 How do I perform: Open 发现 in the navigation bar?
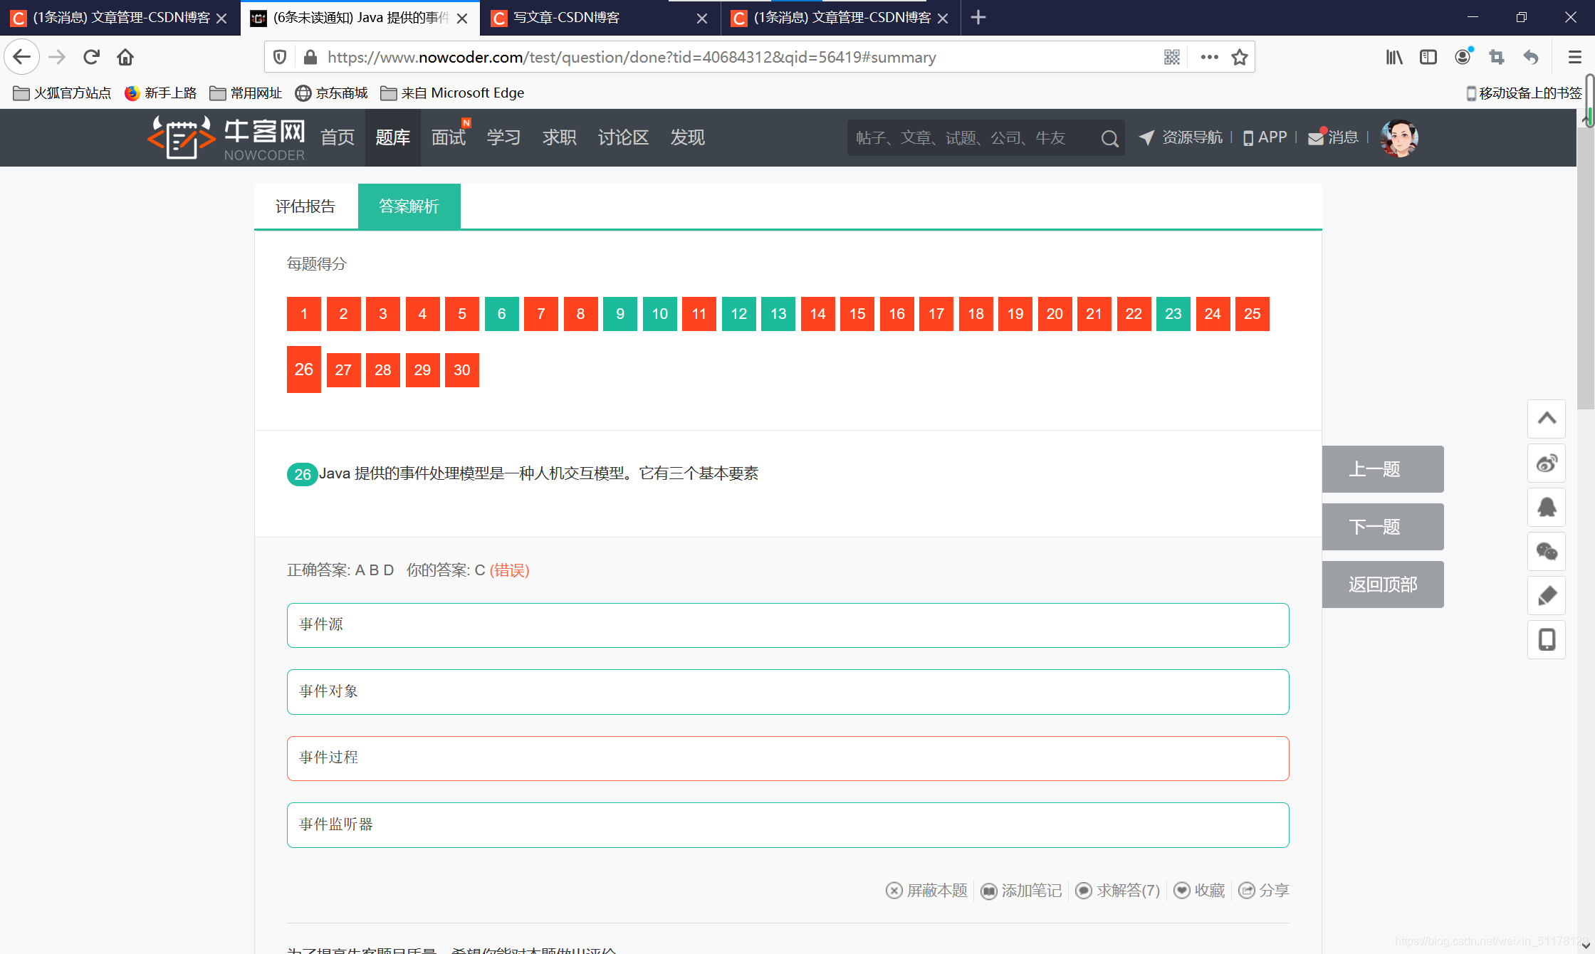pyautogui.click(x=687, y=137)
